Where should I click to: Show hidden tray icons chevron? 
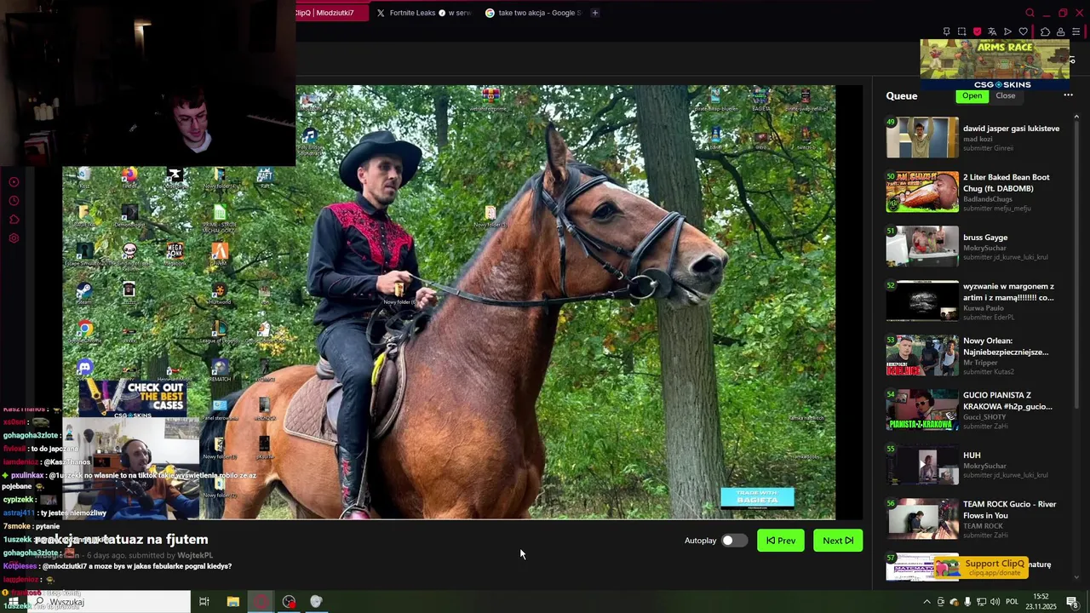[x=926, y=602]
